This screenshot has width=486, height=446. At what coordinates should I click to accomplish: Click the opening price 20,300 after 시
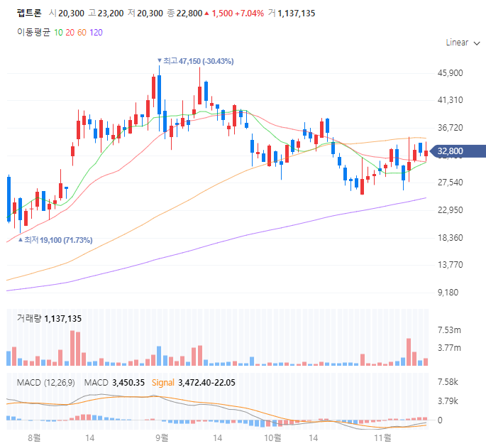coord(71,13)
